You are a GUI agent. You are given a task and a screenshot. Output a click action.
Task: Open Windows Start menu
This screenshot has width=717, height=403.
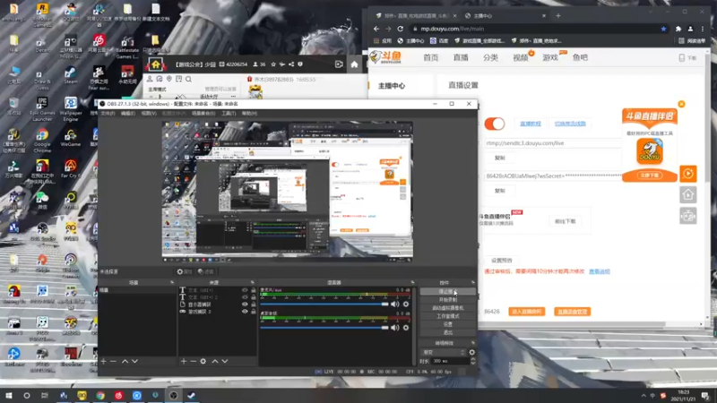point(9,395)
